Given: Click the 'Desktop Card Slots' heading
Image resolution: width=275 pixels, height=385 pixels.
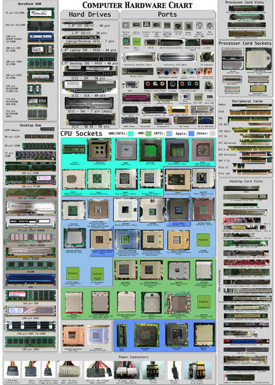Looking at the screenshot, I should click(246, 181).
